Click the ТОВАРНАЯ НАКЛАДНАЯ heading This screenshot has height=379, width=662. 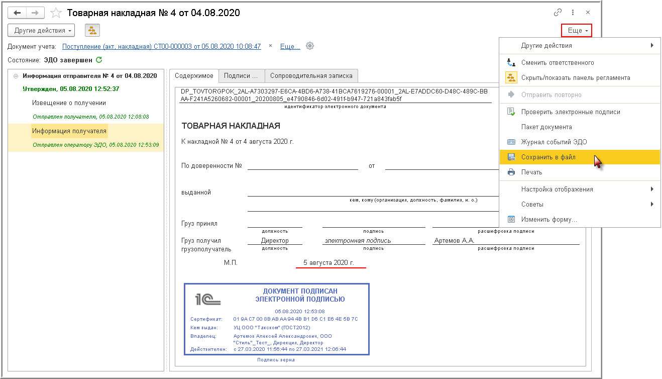coord(231,126)
